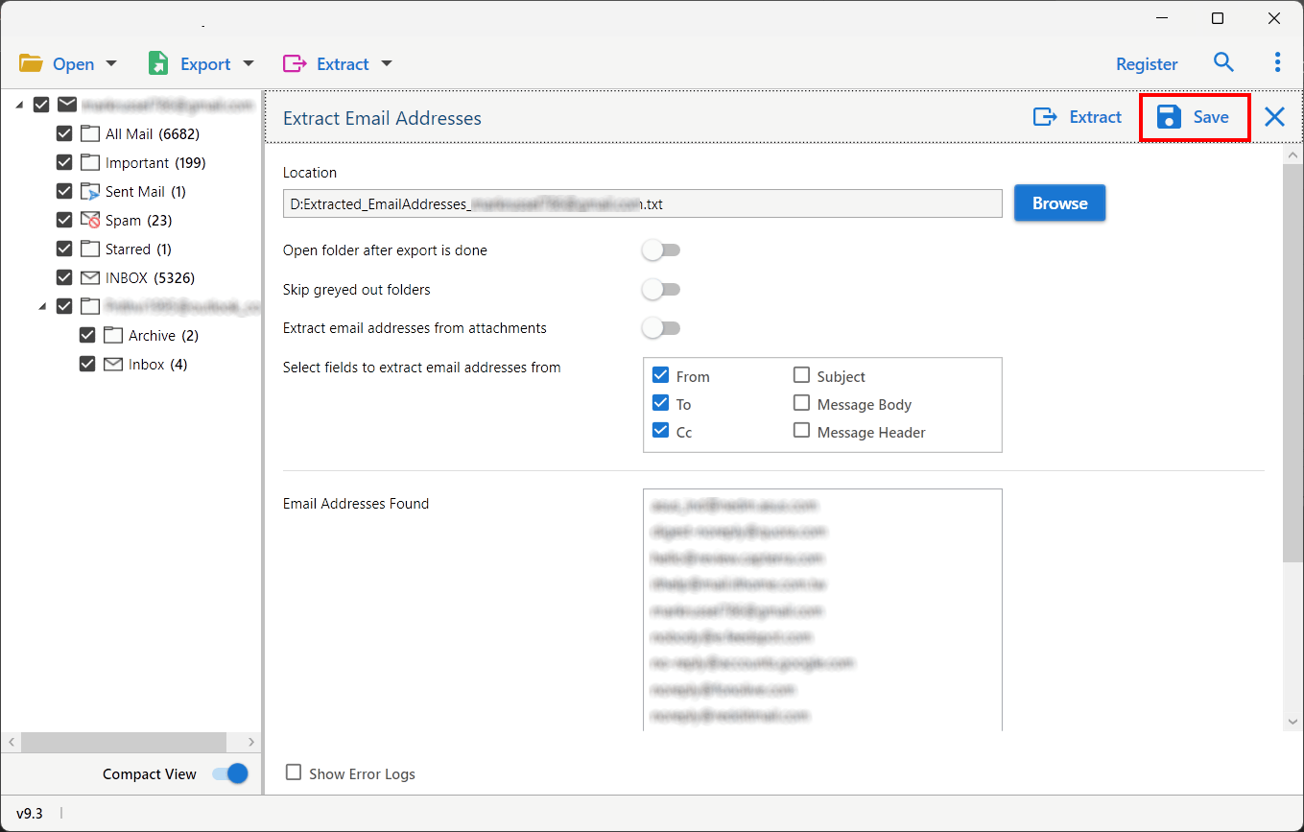Select the Spam (23) folder row
The height and width of the screenshot is (832, 1304).
click(138, 220)
